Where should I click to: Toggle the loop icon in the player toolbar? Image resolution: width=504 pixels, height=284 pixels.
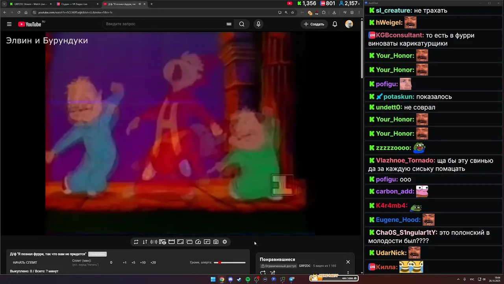pos(136,242)
